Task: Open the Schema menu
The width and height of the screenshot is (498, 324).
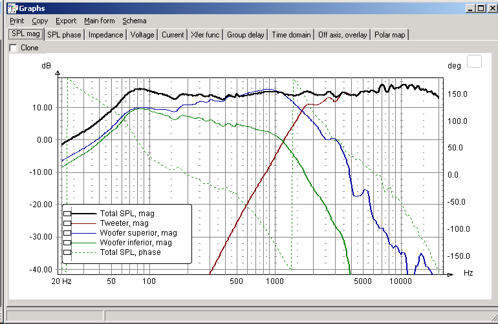Action: pyautogui.click(x=135, y=21)
